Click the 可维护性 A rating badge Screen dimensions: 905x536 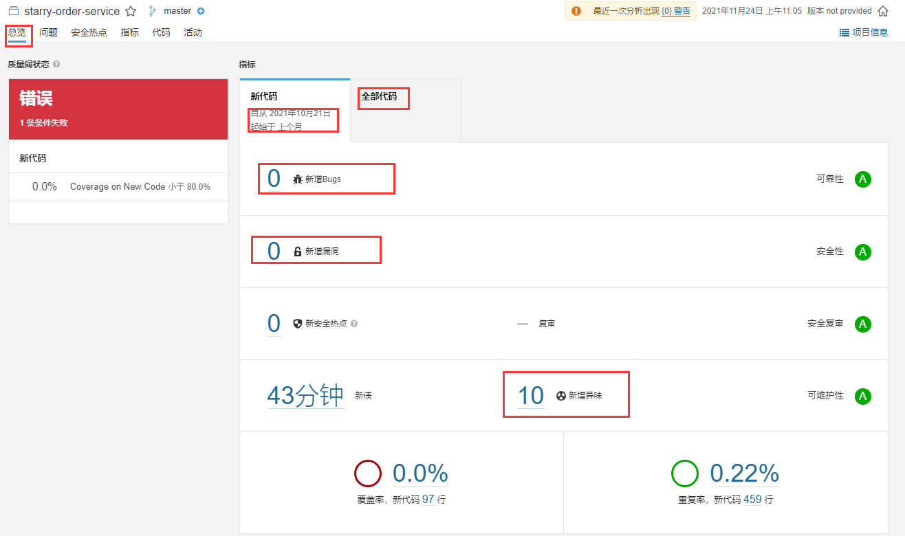click(863, 396)
